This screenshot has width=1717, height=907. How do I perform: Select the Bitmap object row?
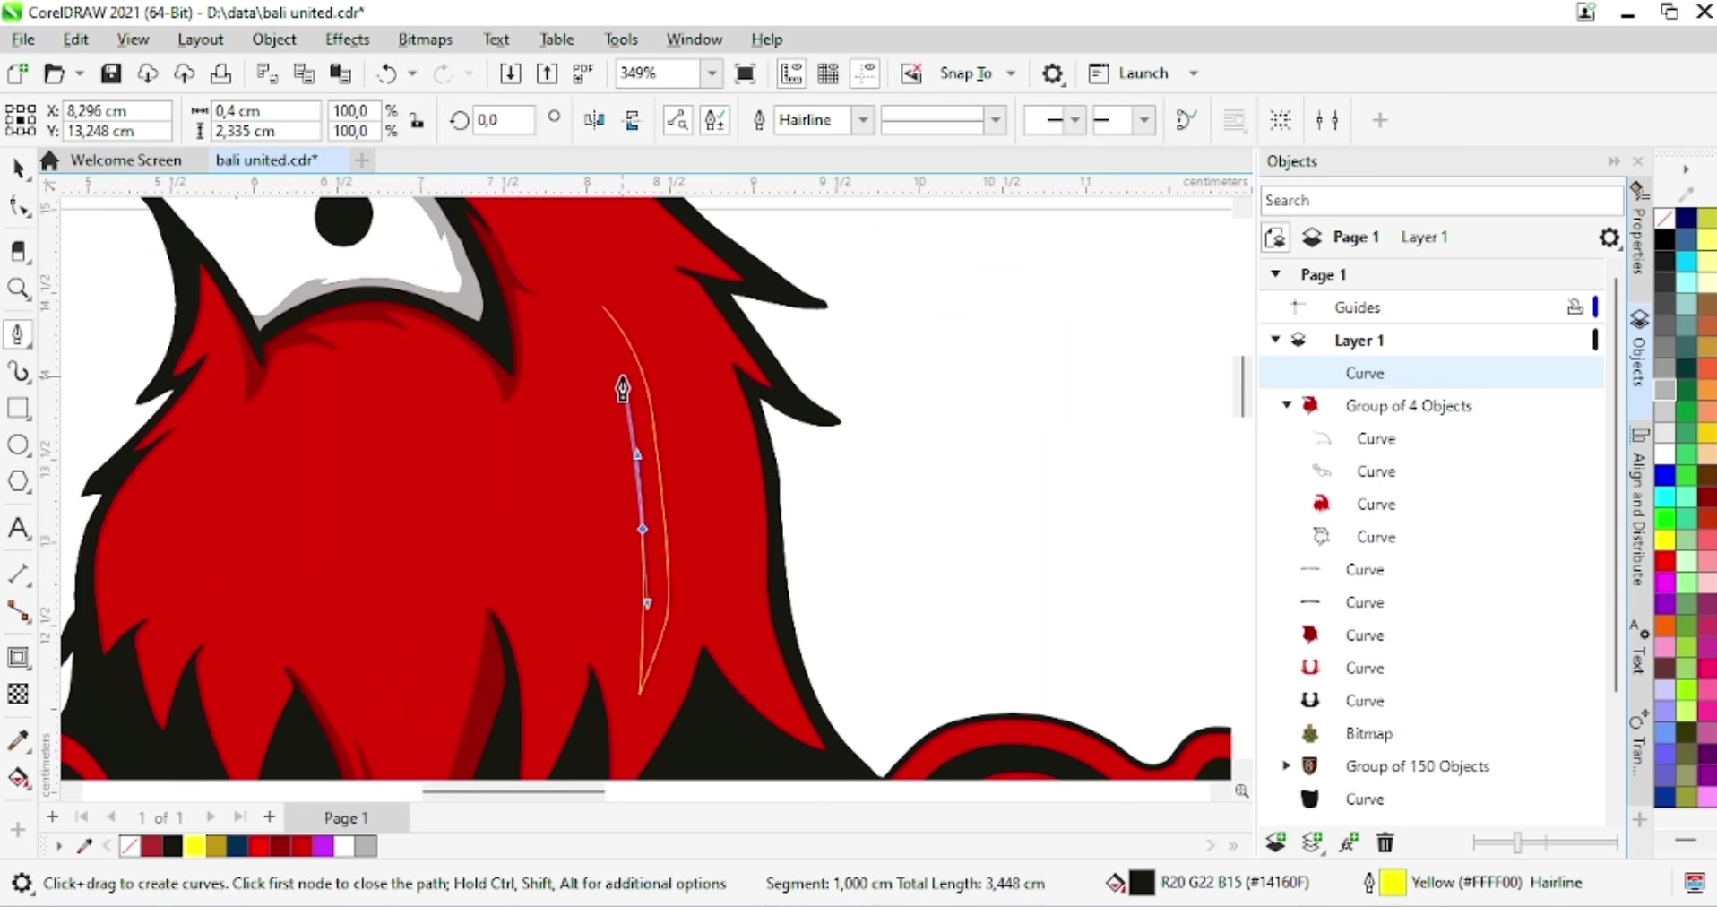click(x=1431, y=734)
